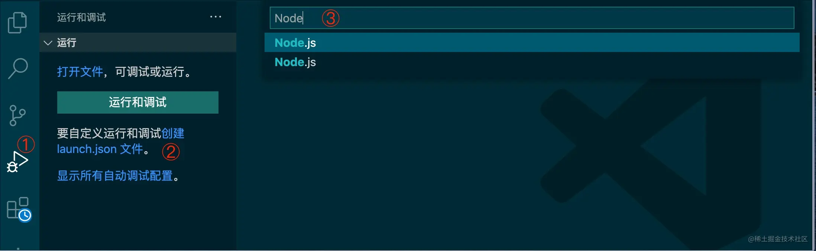Click the blue clock badge on Extensions
This screenshot has width=816, height=251.
click(25, 215)
